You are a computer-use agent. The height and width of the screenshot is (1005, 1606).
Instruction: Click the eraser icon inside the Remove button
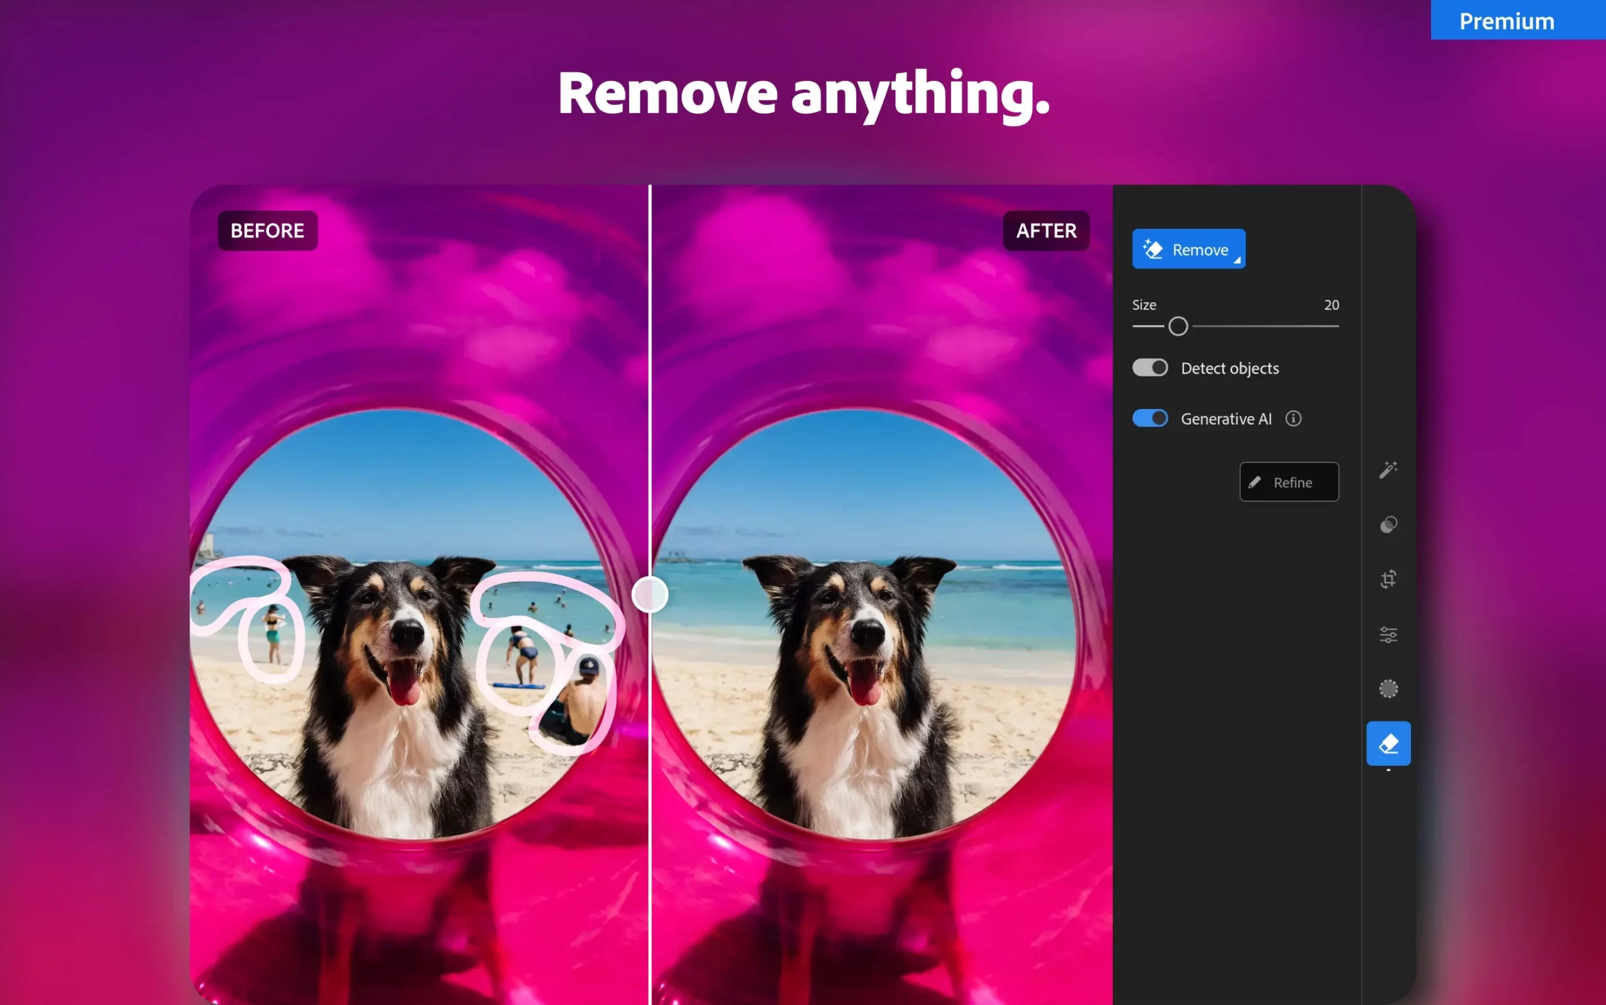(x=1154, y=248)
